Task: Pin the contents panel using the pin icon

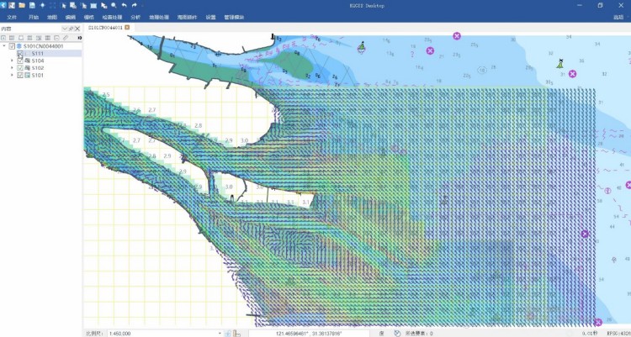Action: tap(72, 28)
